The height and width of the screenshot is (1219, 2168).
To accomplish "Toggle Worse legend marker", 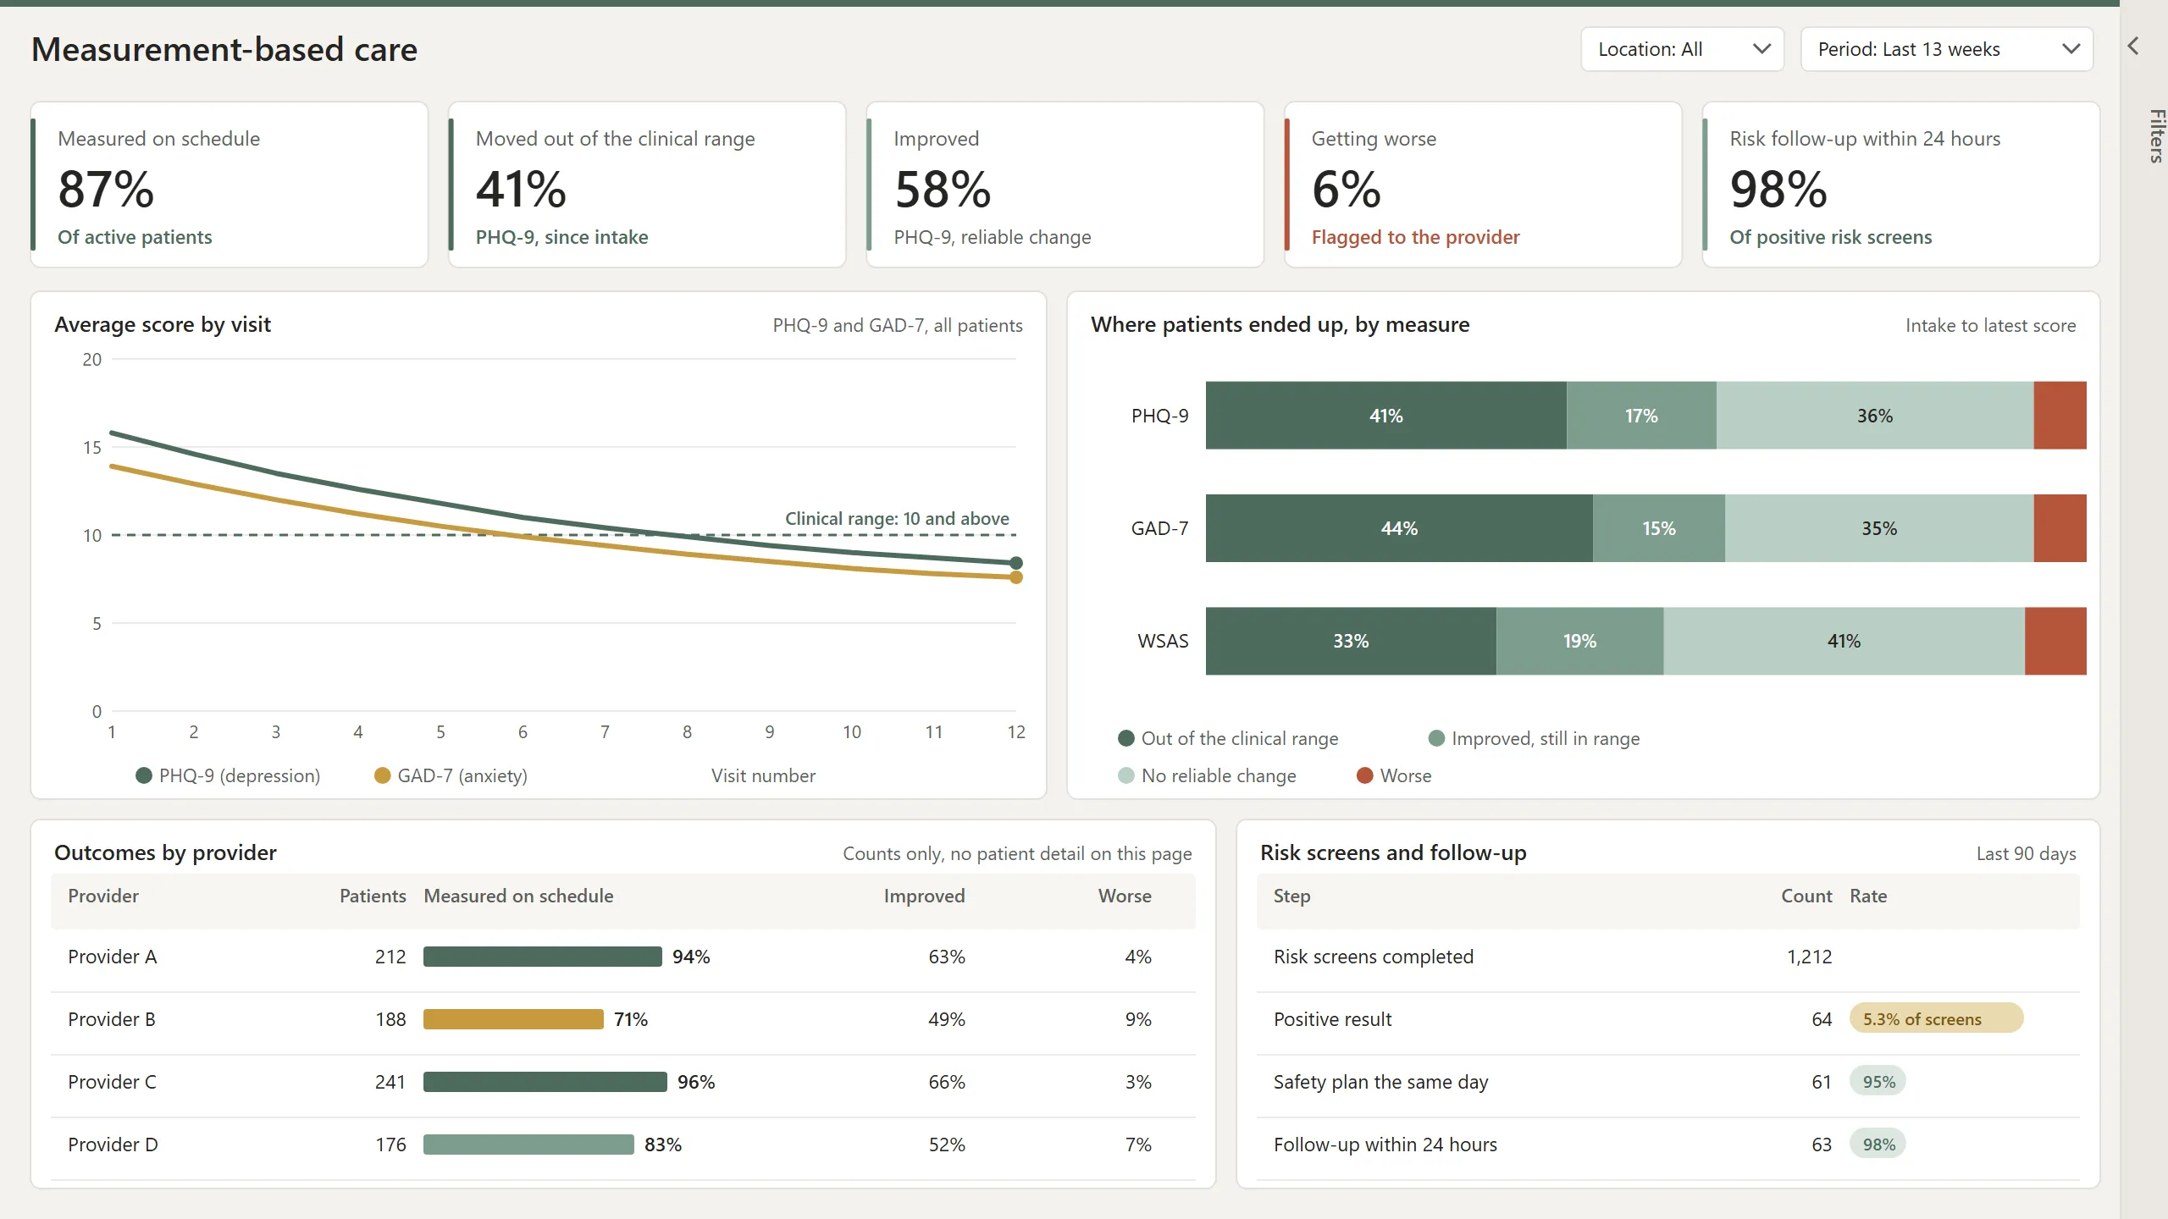I will (x=1365, y=775).
